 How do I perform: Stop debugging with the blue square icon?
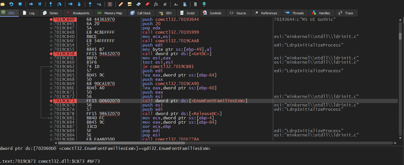tap(20, 4)
